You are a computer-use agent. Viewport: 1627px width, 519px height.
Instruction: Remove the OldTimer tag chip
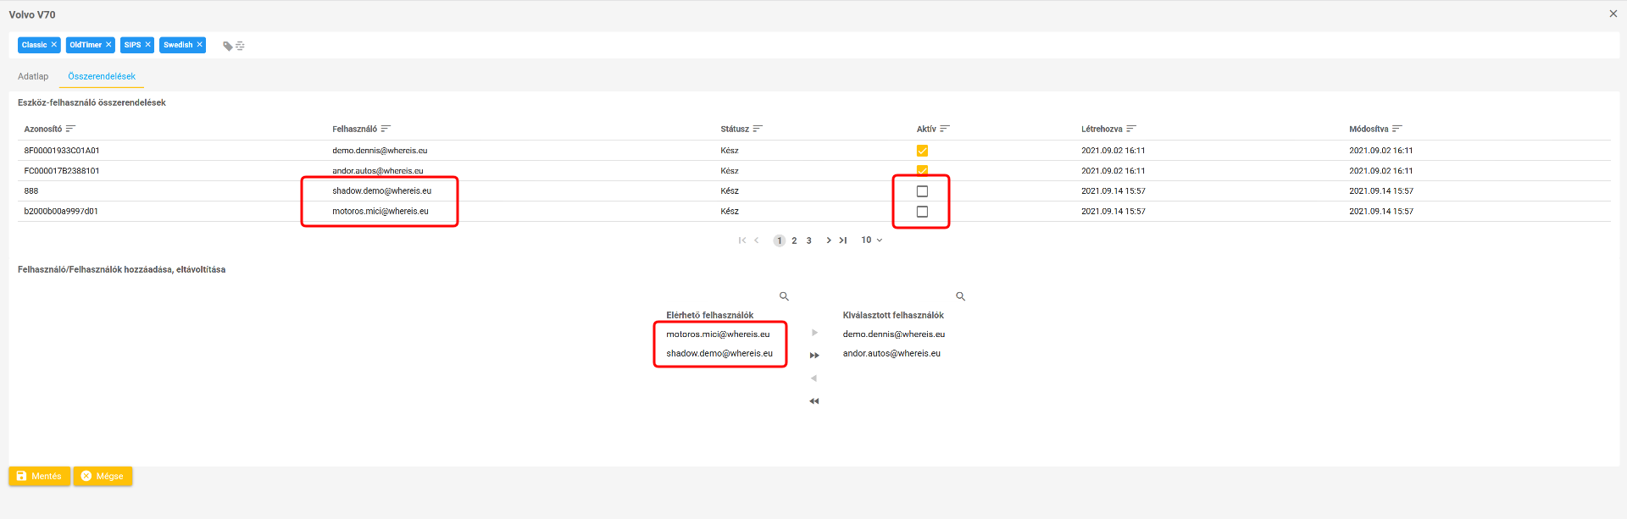108,45
